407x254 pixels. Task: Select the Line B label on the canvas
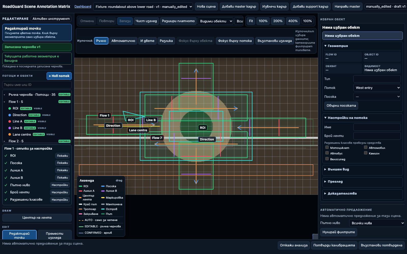click(x=151, y=120)
